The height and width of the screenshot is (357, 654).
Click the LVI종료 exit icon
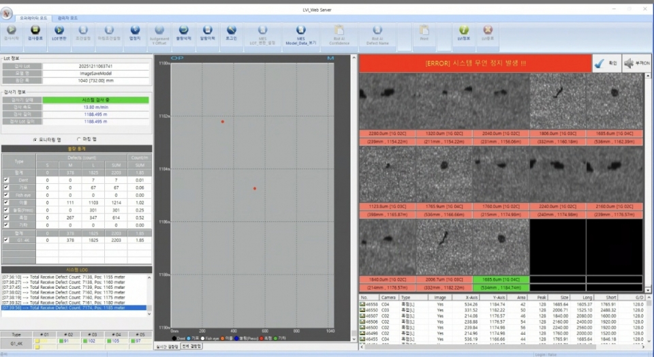pos(488,33)
